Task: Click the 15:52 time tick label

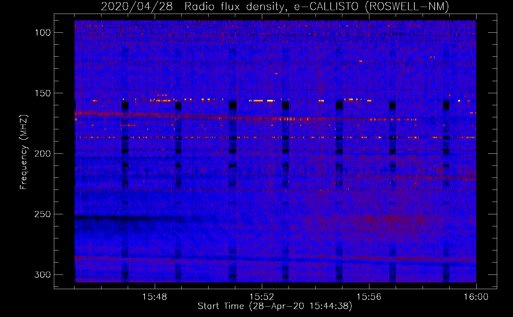Action: 262,297
